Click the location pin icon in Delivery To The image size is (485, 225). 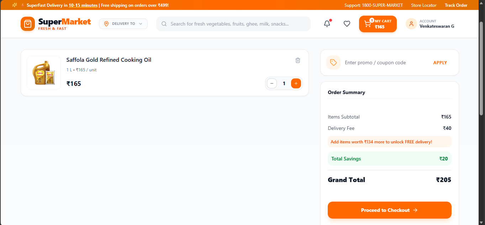click(106, 24)
